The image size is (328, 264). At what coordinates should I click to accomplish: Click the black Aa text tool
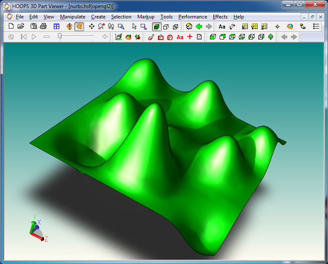point(222,26)
